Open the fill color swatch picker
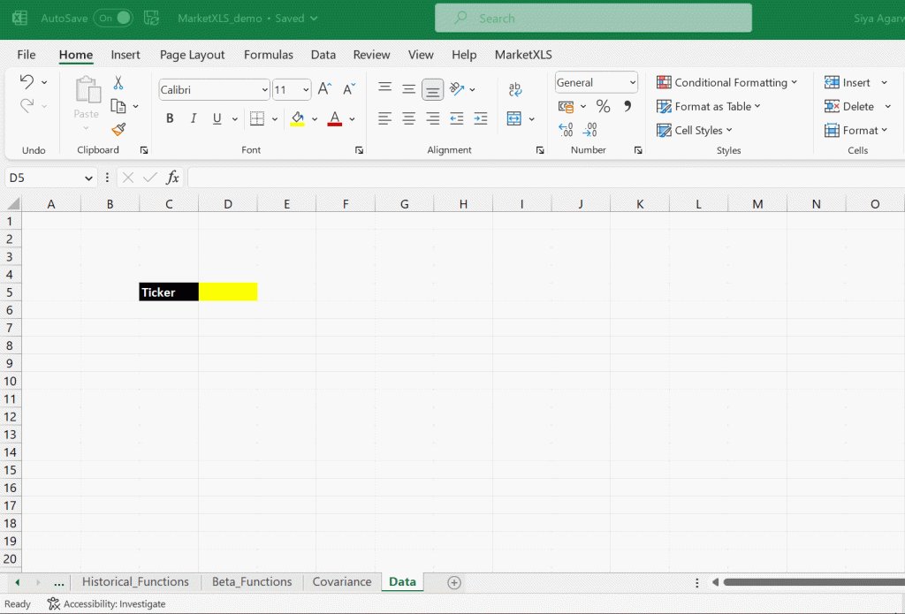This screenshot has width=905, height=614. tap(314, 118)
